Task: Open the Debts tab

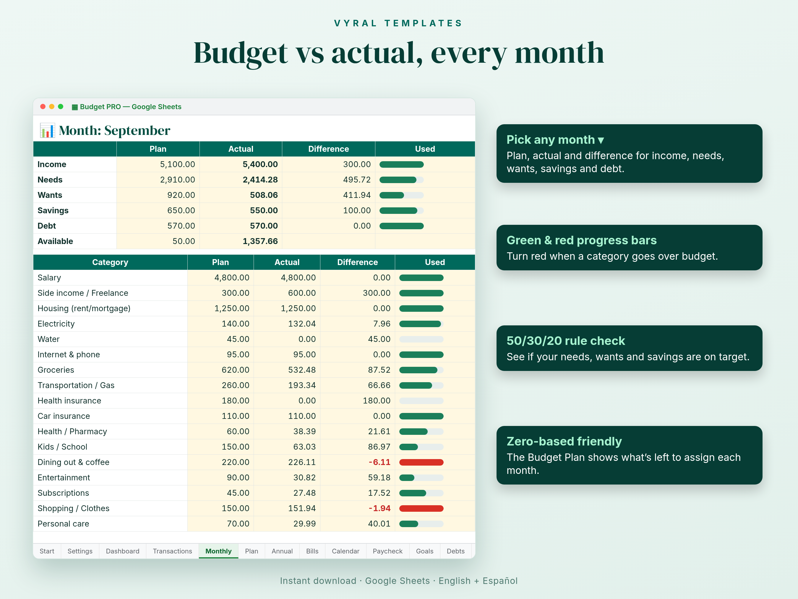Action: coord(456,551)
